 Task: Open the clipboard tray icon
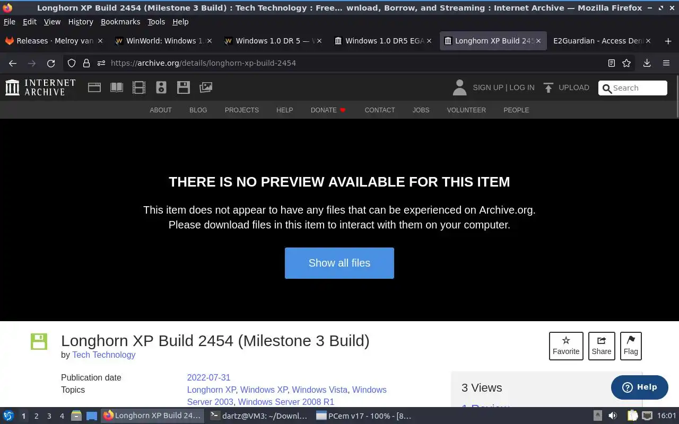coord(632,416)
